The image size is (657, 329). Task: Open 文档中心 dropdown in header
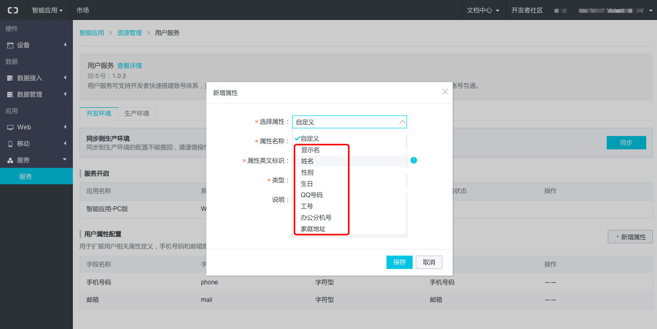[482, 10]
